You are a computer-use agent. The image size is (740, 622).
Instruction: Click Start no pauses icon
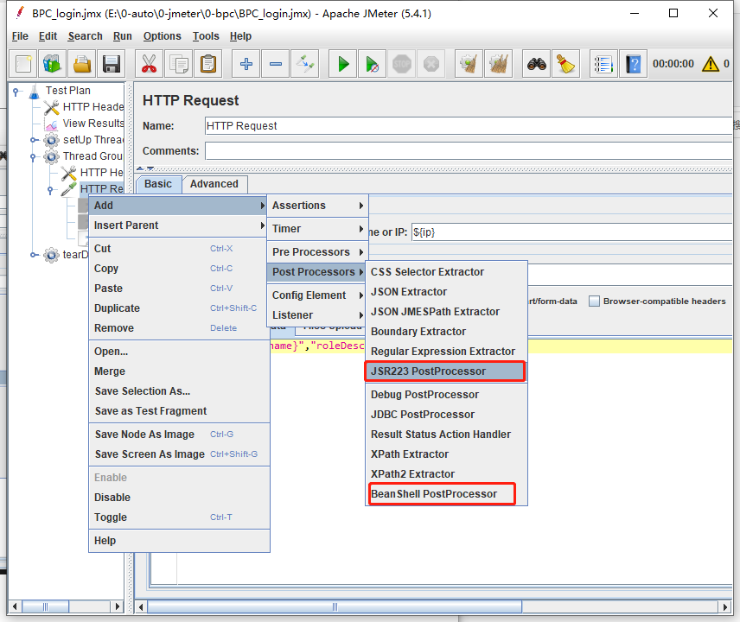point(373,64)
